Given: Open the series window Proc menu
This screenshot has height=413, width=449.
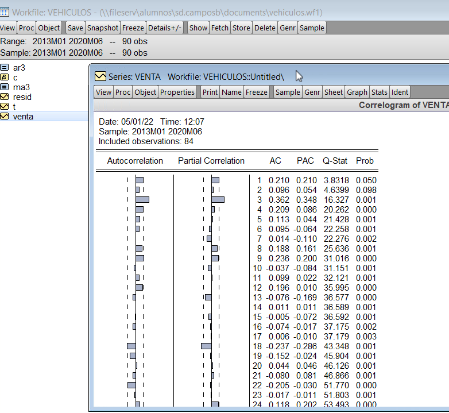Looking at the screenshot, I should tap(123, 92).
